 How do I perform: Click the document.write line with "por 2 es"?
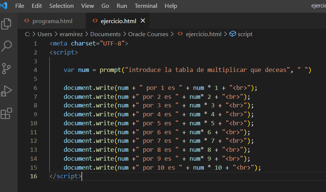point(157,97)
